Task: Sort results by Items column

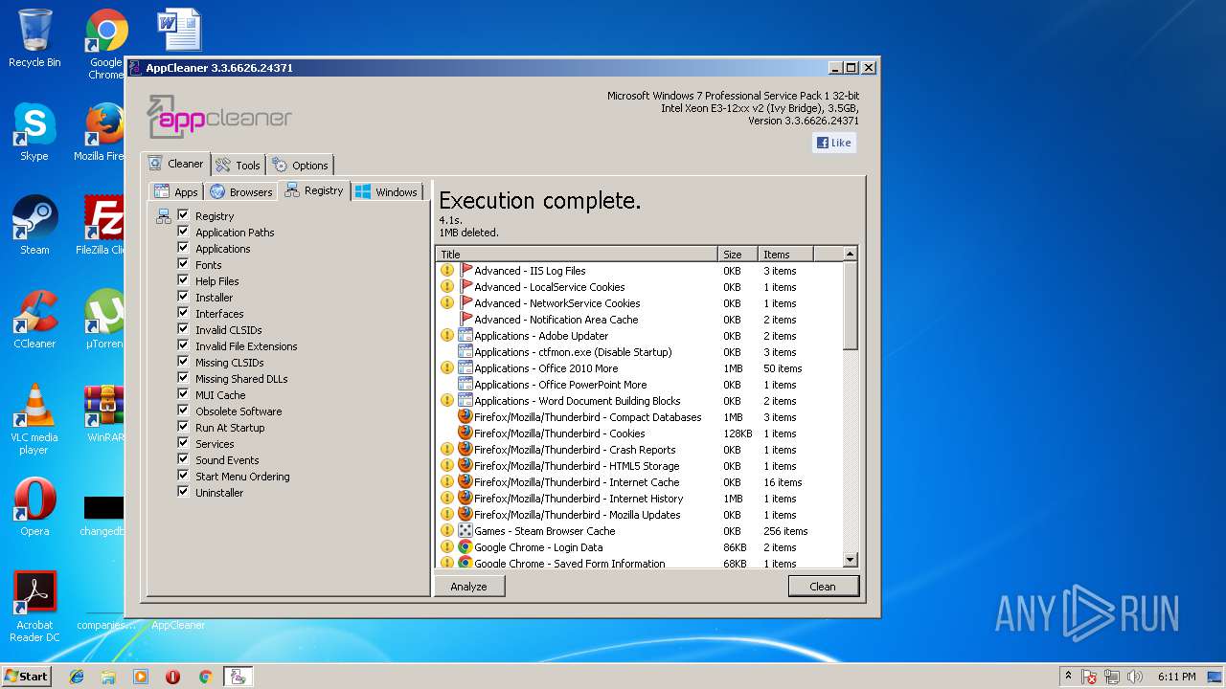Action: pos(785,255)
